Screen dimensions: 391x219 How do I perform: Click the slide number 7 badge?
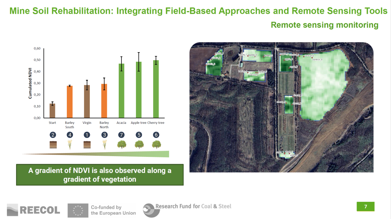click(x=365, y=206)
